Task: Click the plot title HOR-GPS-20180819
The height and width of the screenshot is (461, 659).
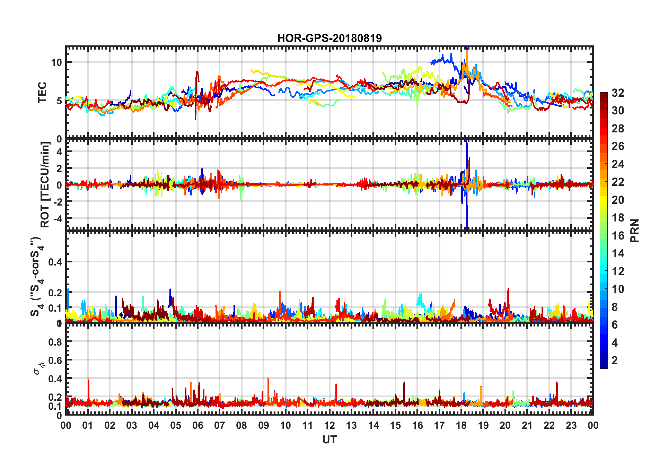Action: pos(329,38)
